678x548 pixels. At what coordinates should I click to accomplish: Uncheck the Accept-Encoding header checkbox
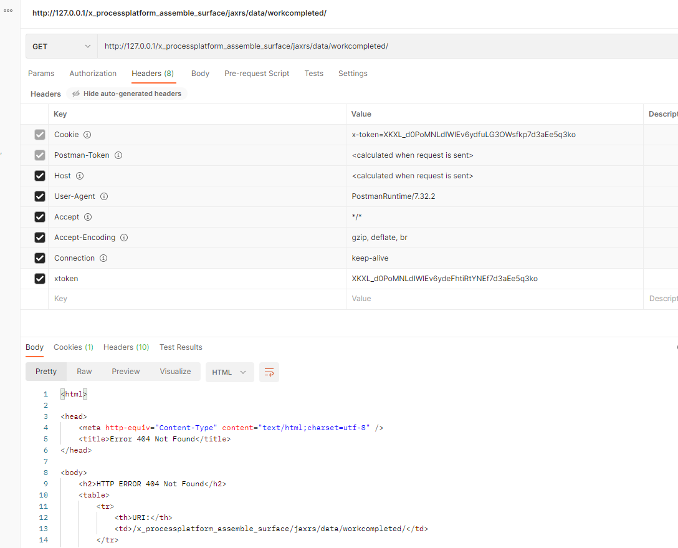point(40,238)
